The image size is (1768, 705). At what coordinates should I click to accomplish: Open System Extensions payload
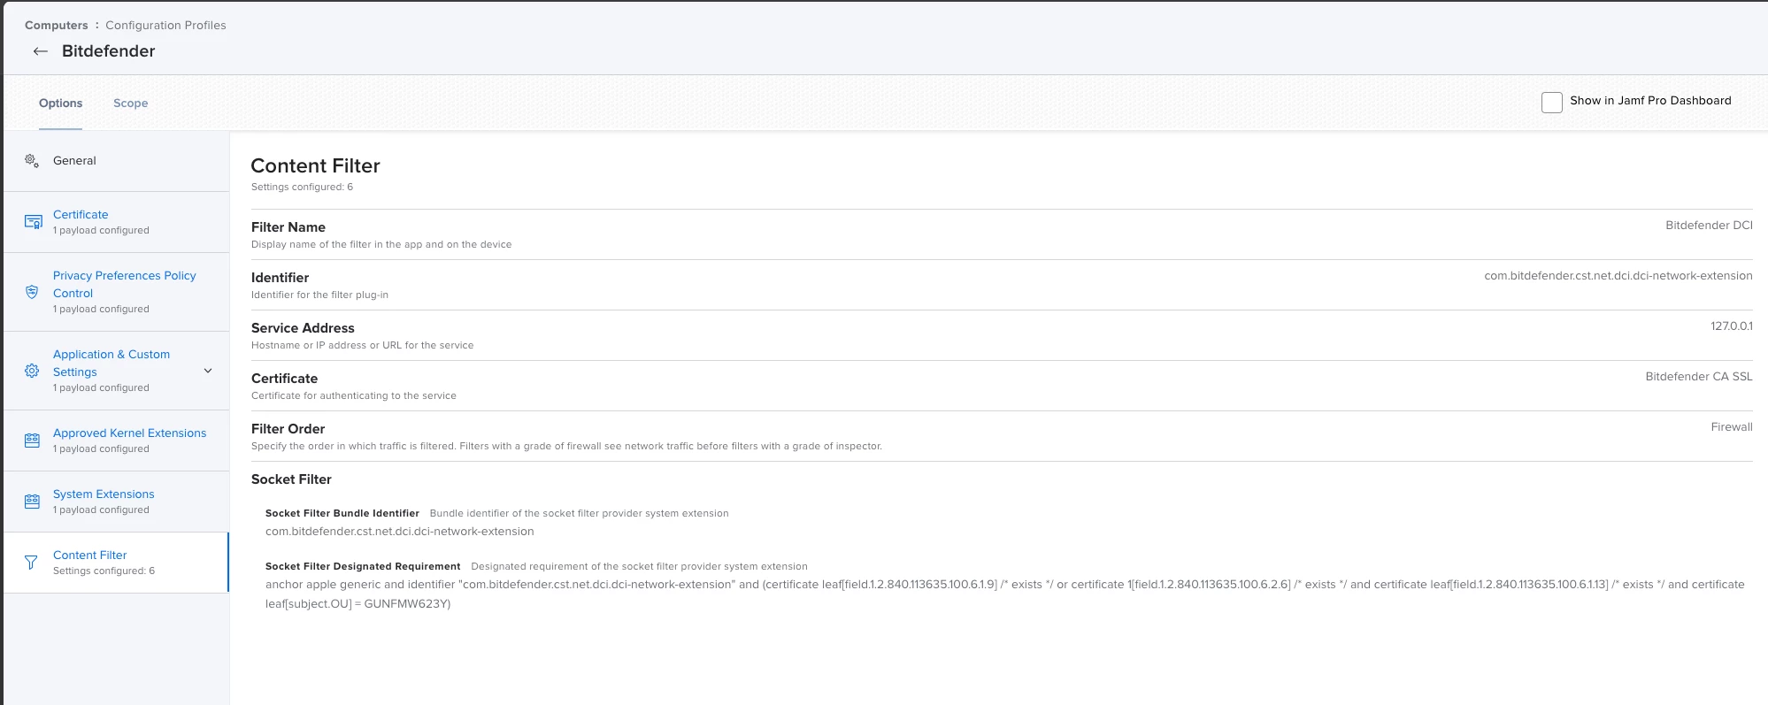click(116, 502)
